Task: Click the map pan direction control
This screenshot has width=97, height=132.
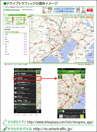Action: click(32, 19)
